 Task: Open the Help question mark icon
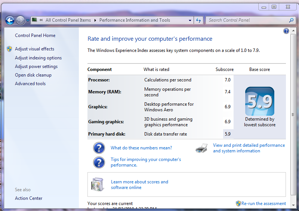click(x=286, y=31)
